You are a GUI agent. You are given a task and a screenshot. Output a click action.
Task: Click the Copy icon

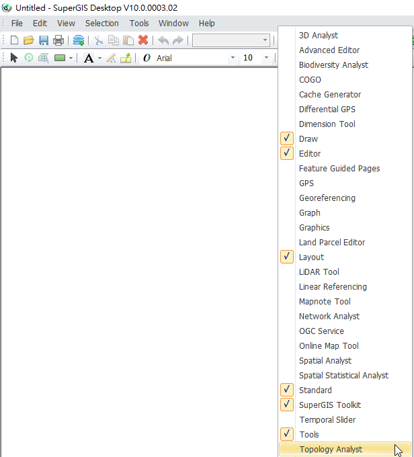pos(114,40)
